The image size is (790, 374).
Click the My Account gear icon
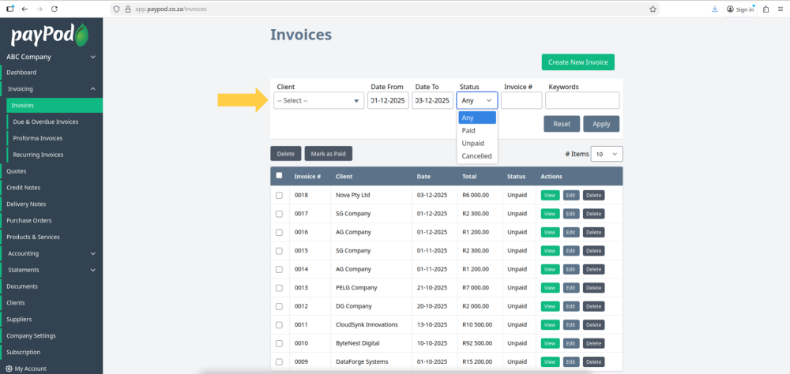(9, 368)
